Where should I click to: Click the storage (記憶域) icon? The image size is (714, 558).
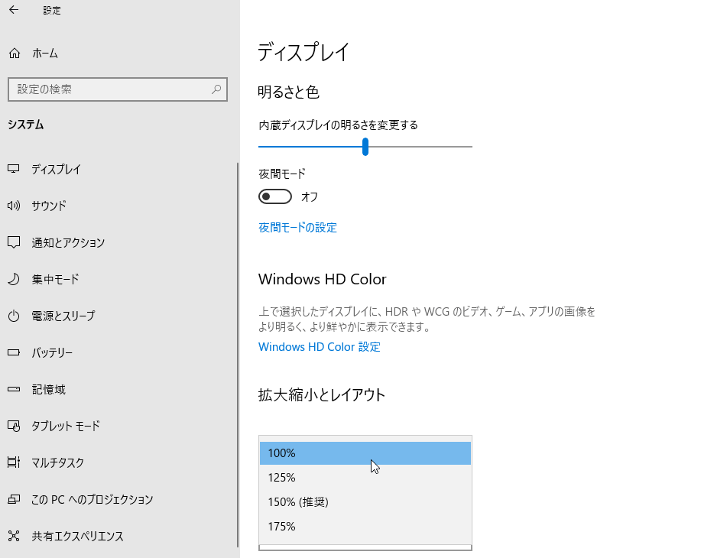click(14, 389)
